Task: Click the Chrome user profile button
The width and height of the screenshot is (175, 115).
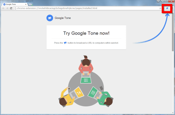Action: (x=158, y=1)
